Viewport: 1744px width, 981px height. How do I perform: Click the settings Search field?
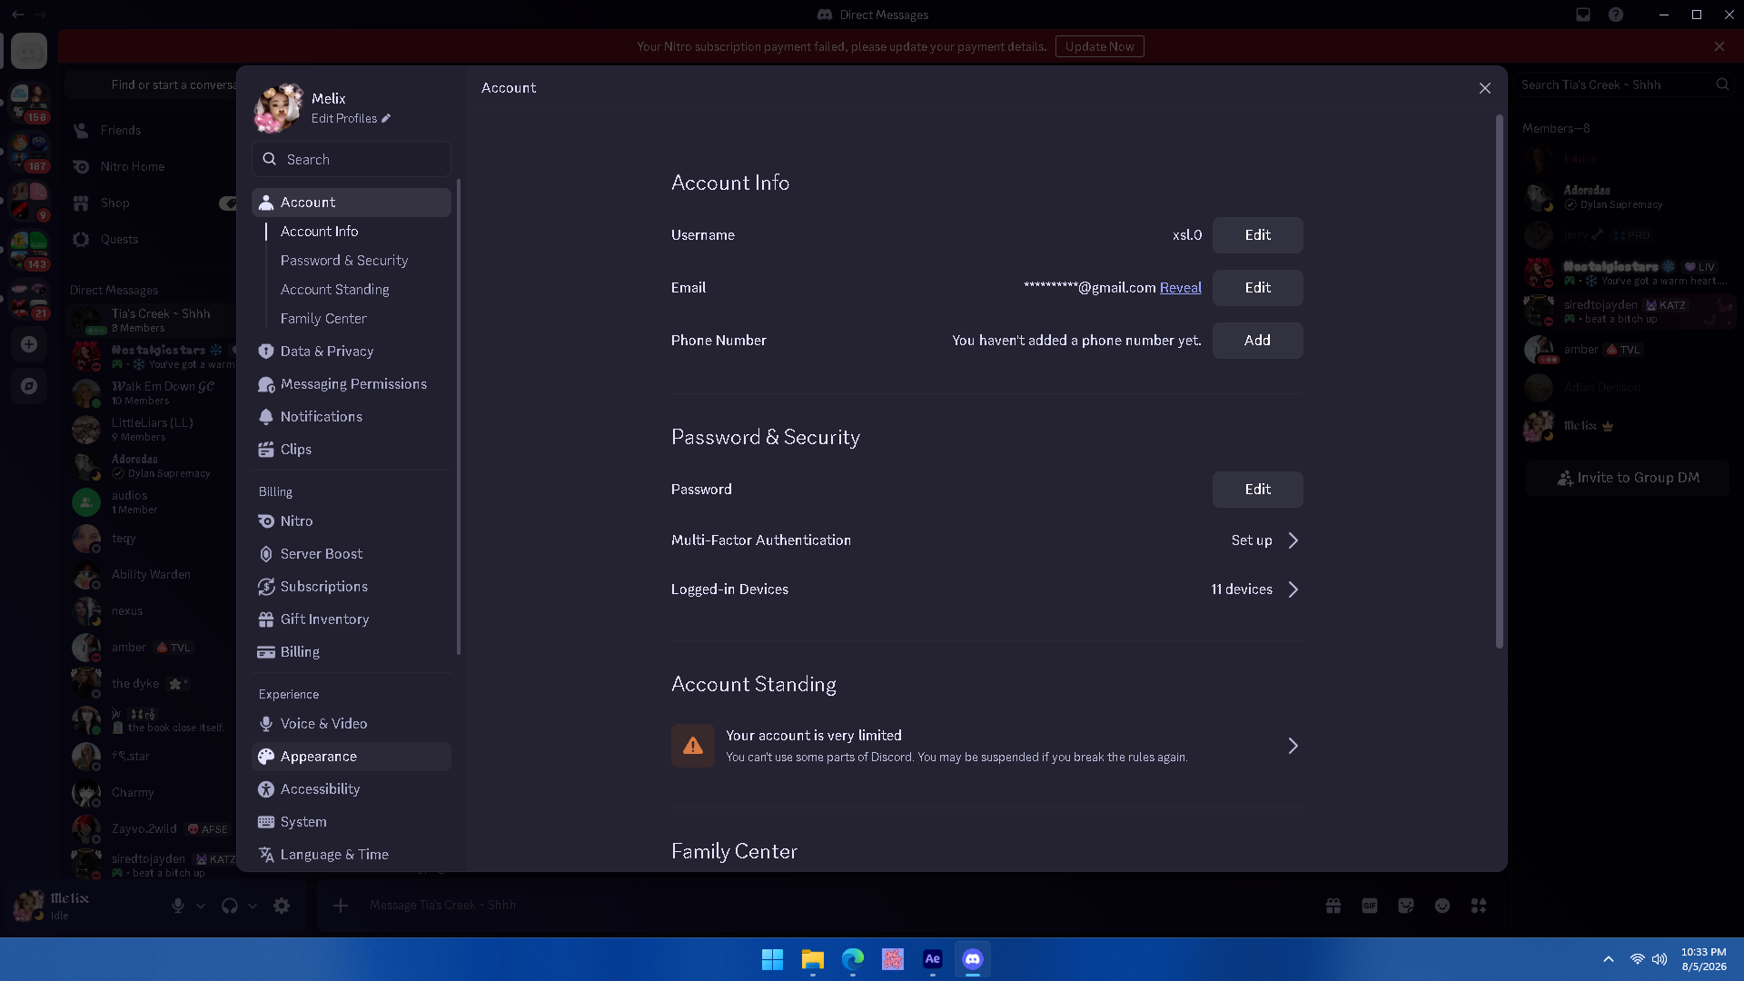tap(352, 159)
